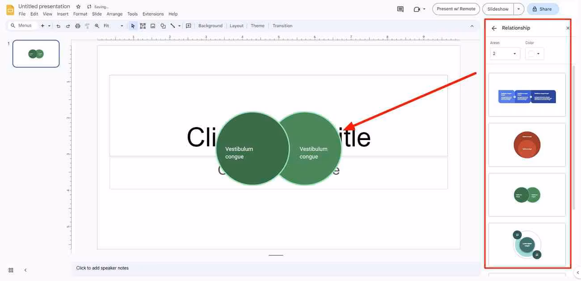Expand the side panel bottom-right arrow
The height and width of the screenshot is (281, 581).
point(577,273)
